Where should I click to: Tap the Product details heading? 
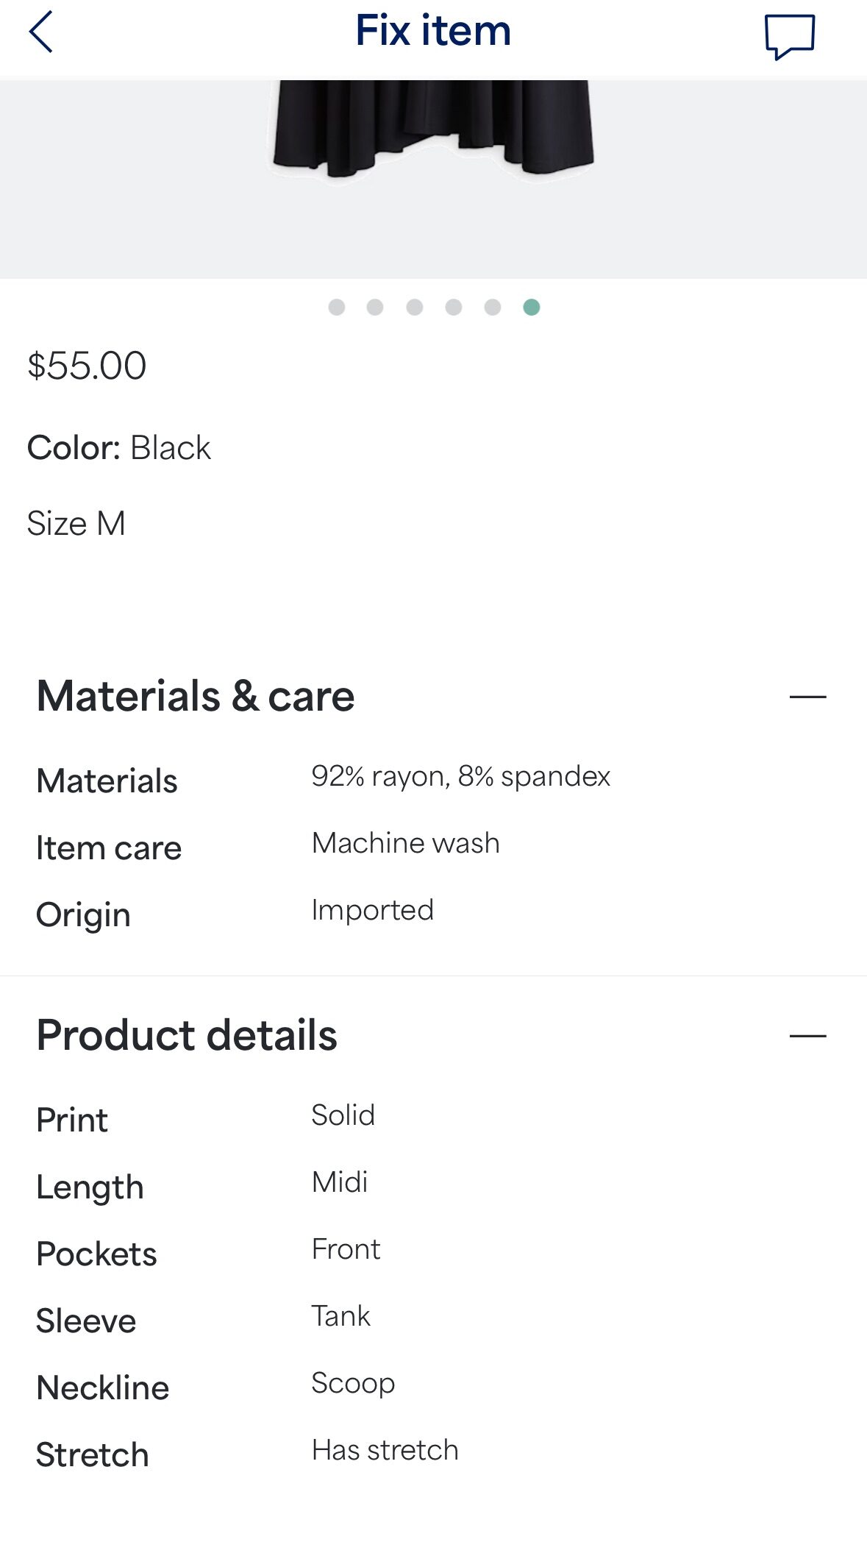pyautogui.click(x=187, y=1035)
